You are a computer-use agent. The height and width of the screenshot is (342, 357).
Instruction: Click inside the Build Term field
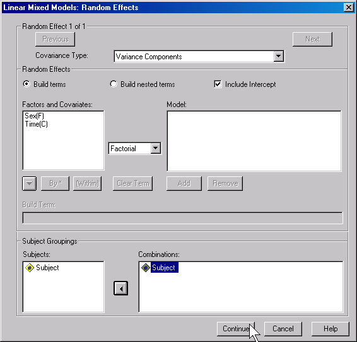coord(182,218)
